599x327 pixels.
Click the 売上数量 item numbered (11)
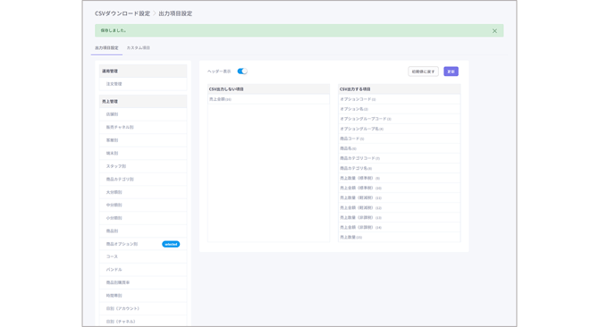point(400,198)
